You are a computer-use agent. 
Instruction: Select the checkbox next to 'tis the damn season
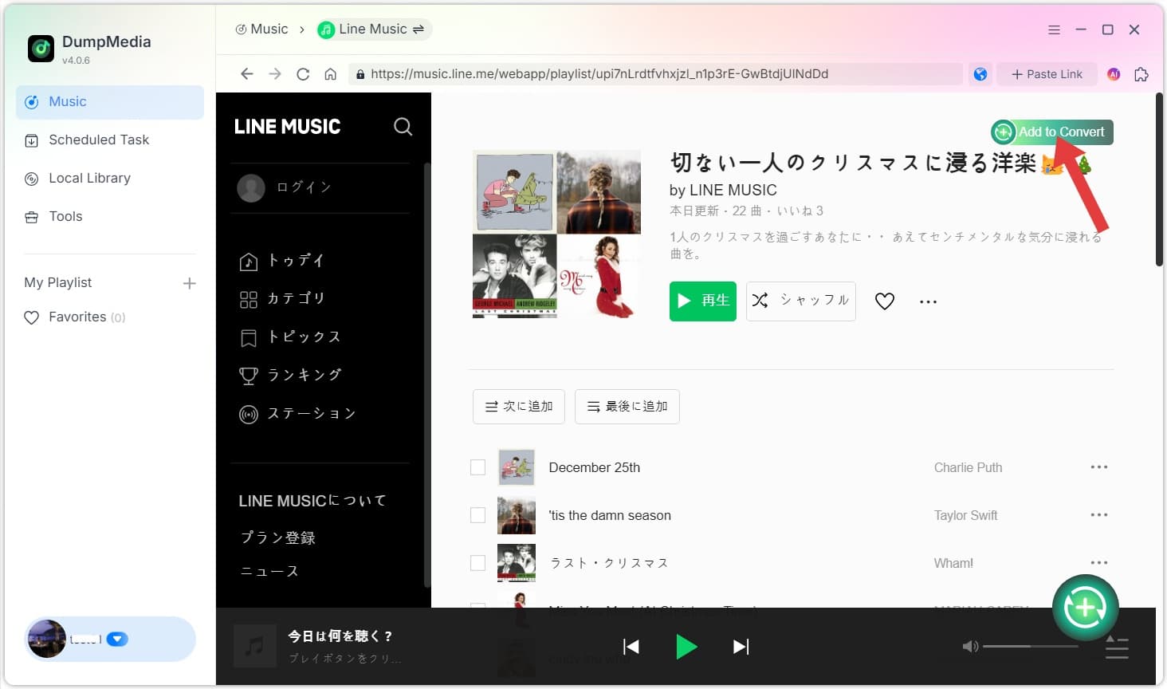pyautogui.click(x=477, y=515)
